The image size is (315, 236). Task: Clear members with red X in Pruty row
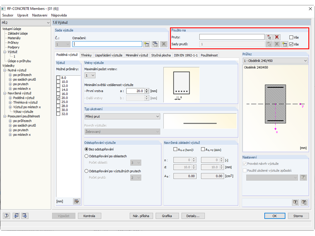click(x=277, y=37)
